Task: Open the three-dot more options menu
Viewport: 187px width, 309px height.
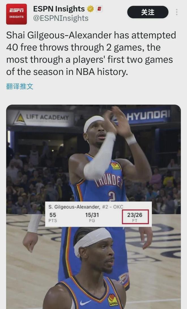Action: [x=177, y=12]
